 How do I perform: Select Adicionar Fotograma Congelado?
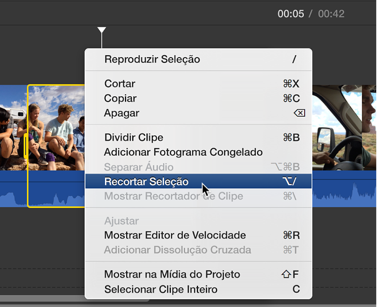198,152
